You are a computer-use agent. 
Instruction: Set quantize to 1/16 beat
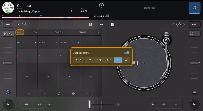[x=78, y=60]
